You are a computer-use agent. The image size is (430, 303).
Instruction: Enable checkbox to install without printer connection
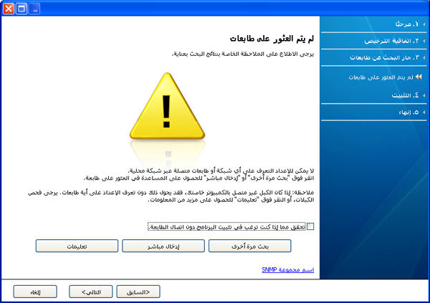pyautogui.click(x=310, y=226)
